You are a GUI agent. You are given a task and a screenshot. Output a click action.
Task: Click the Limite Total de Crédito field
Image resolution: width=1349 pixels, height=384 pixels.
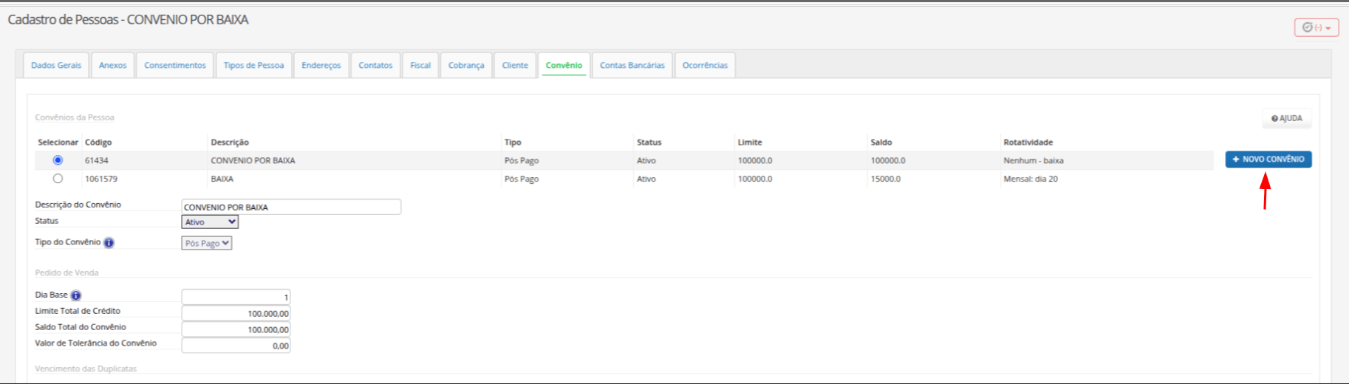236,313
